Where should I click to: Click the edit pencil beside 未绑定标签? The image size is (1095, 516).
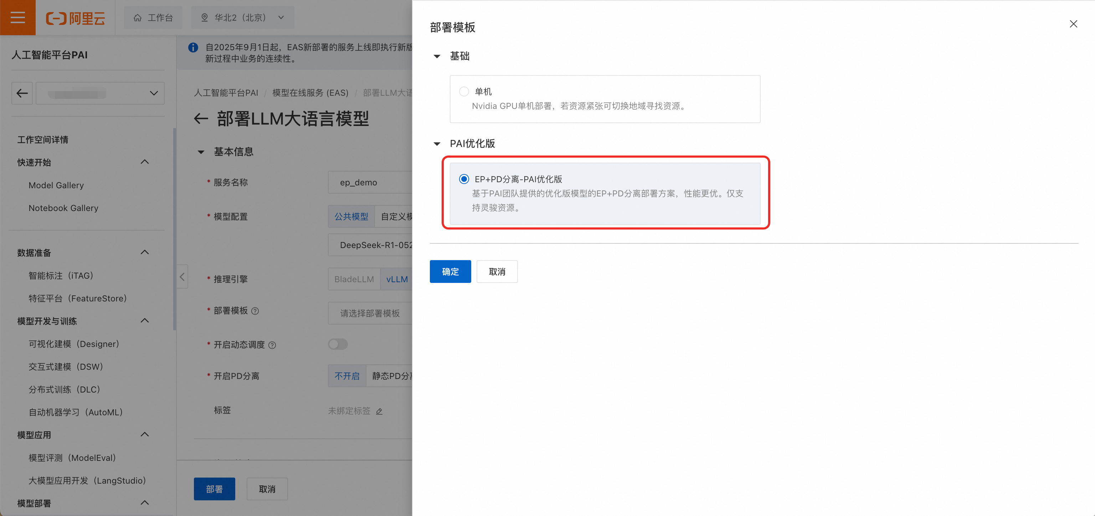(379, 411)
